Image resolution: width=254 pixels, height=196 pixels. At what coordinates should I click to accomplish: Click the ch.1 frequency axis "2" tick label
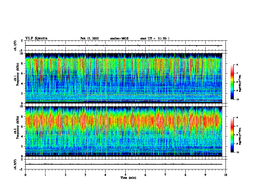(22, 94)
